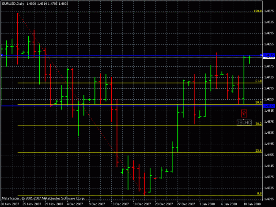The image size is (276, 207).
Task: Click the 1.4855 price axis label
Action: coord(269,44)
